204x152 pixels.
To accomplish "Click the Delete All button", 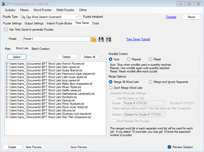I will 90,57.
